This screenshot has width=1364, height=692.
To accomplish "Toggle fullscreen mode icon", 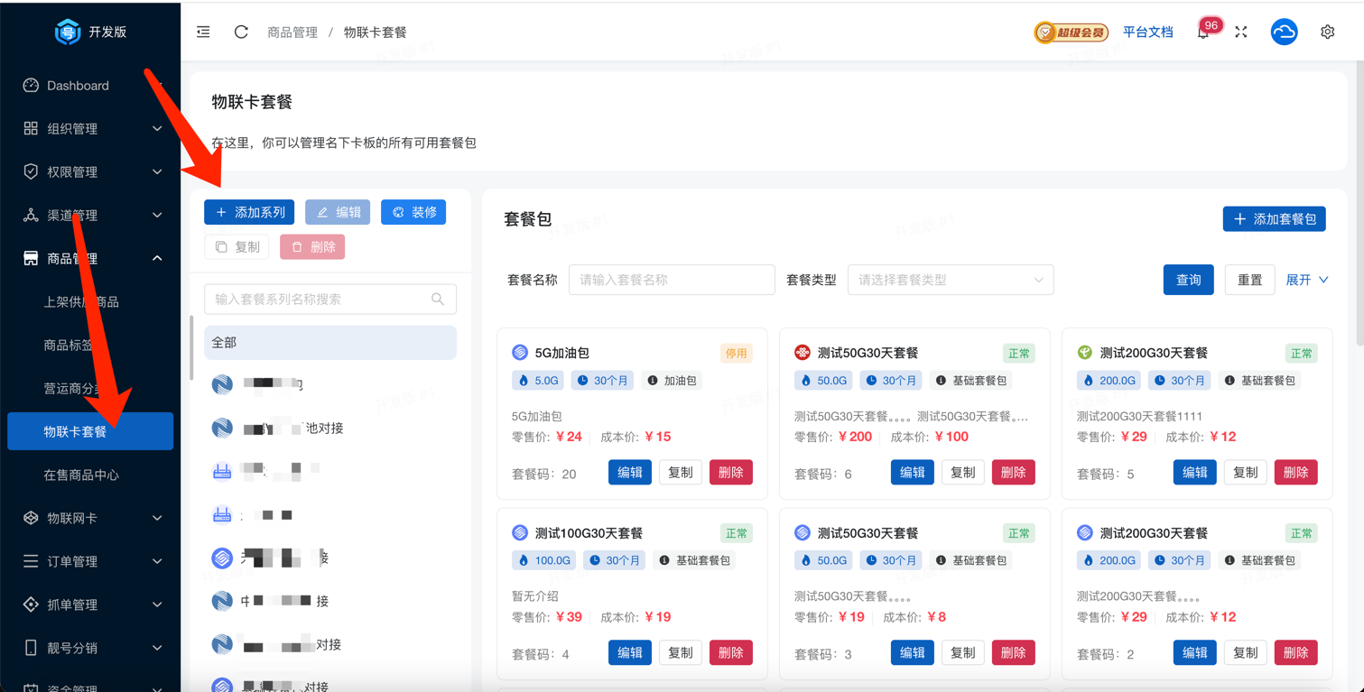I will click(1241, 32).
